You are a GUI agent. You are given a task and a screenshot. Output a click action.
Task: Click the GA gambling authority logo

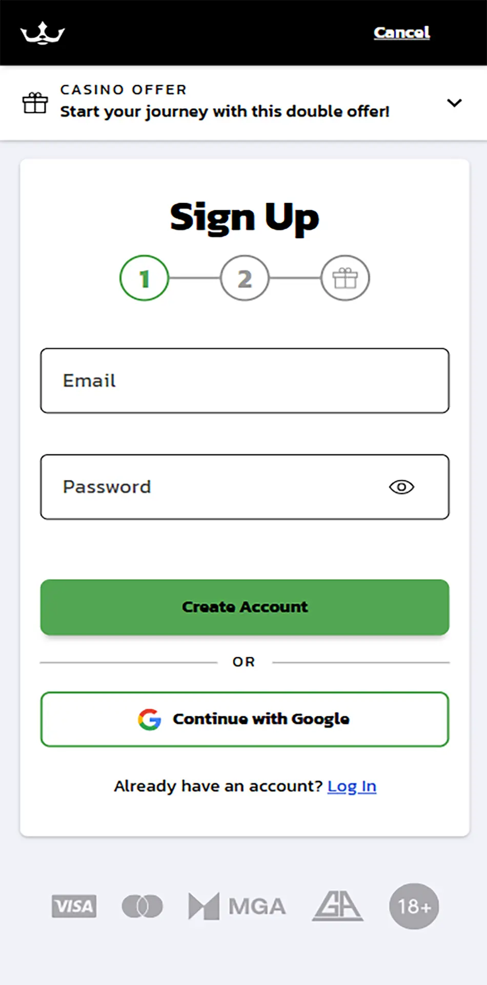337,906
